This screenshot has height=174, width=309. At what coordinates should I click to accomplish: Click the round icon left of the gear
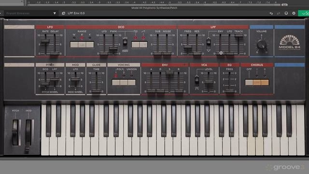tap(286, 13)
